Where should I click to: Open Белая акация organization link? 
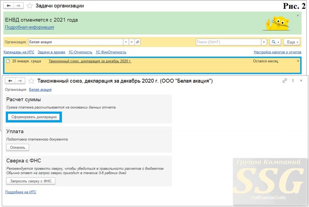(x=40, y=90)
